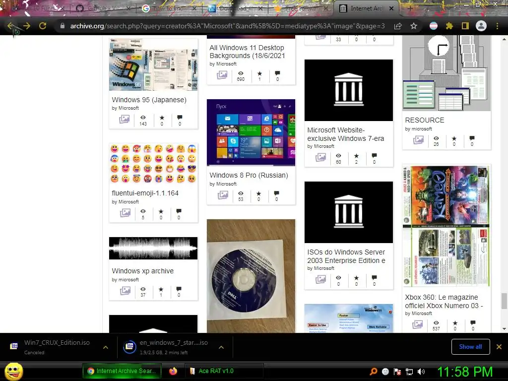Open the Windows xp archive waveform thumbnail
Image resolution: width=508 pixels, height=381 pixels.
click(x=153, y=248)
